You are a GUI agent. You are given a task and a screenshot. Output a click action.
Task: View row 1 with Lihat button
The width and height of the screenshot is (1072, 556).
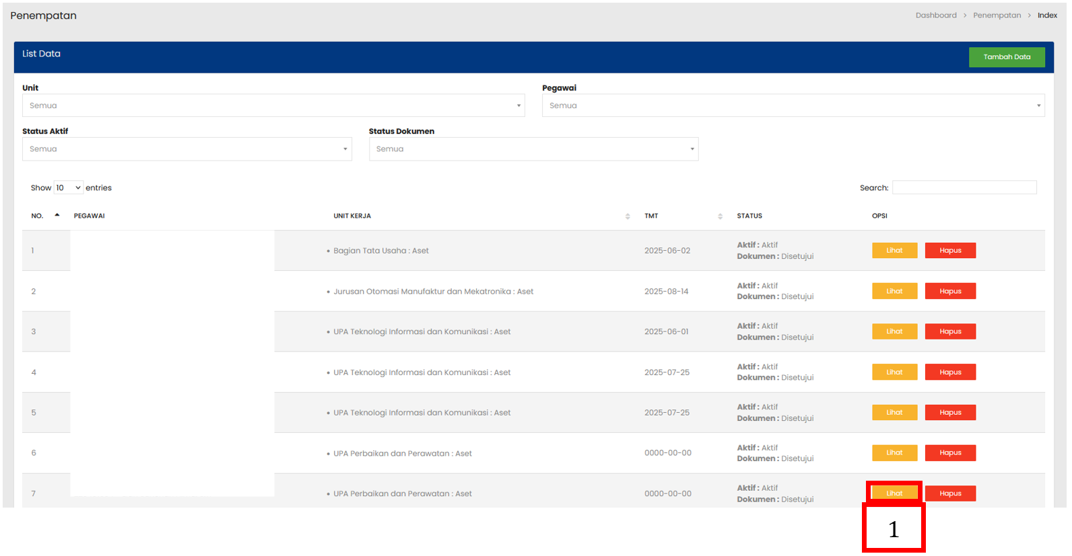[x=894, y=251]
